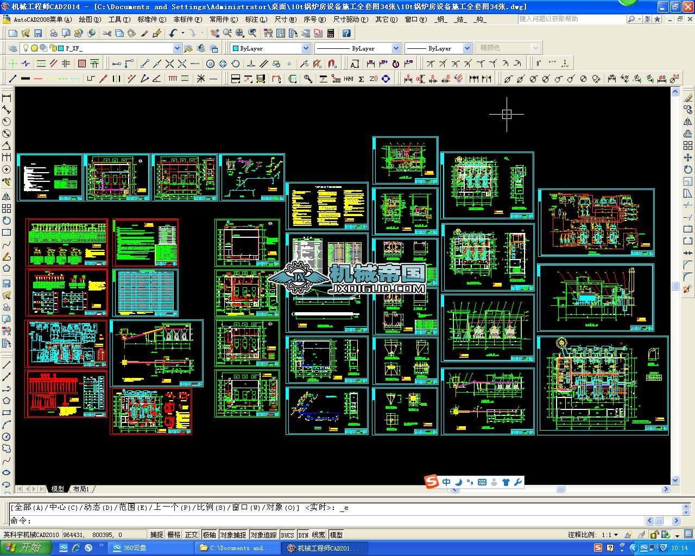Click the Print icon in toolbar
The width and height of the screenshot is (695, 556).
pyautogui.click(x=54, y=33)
